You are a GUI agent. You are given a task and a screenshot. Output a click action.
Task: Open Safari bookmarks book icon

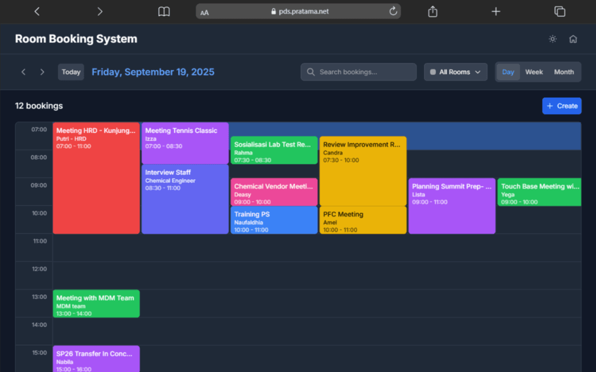(164, 12)
